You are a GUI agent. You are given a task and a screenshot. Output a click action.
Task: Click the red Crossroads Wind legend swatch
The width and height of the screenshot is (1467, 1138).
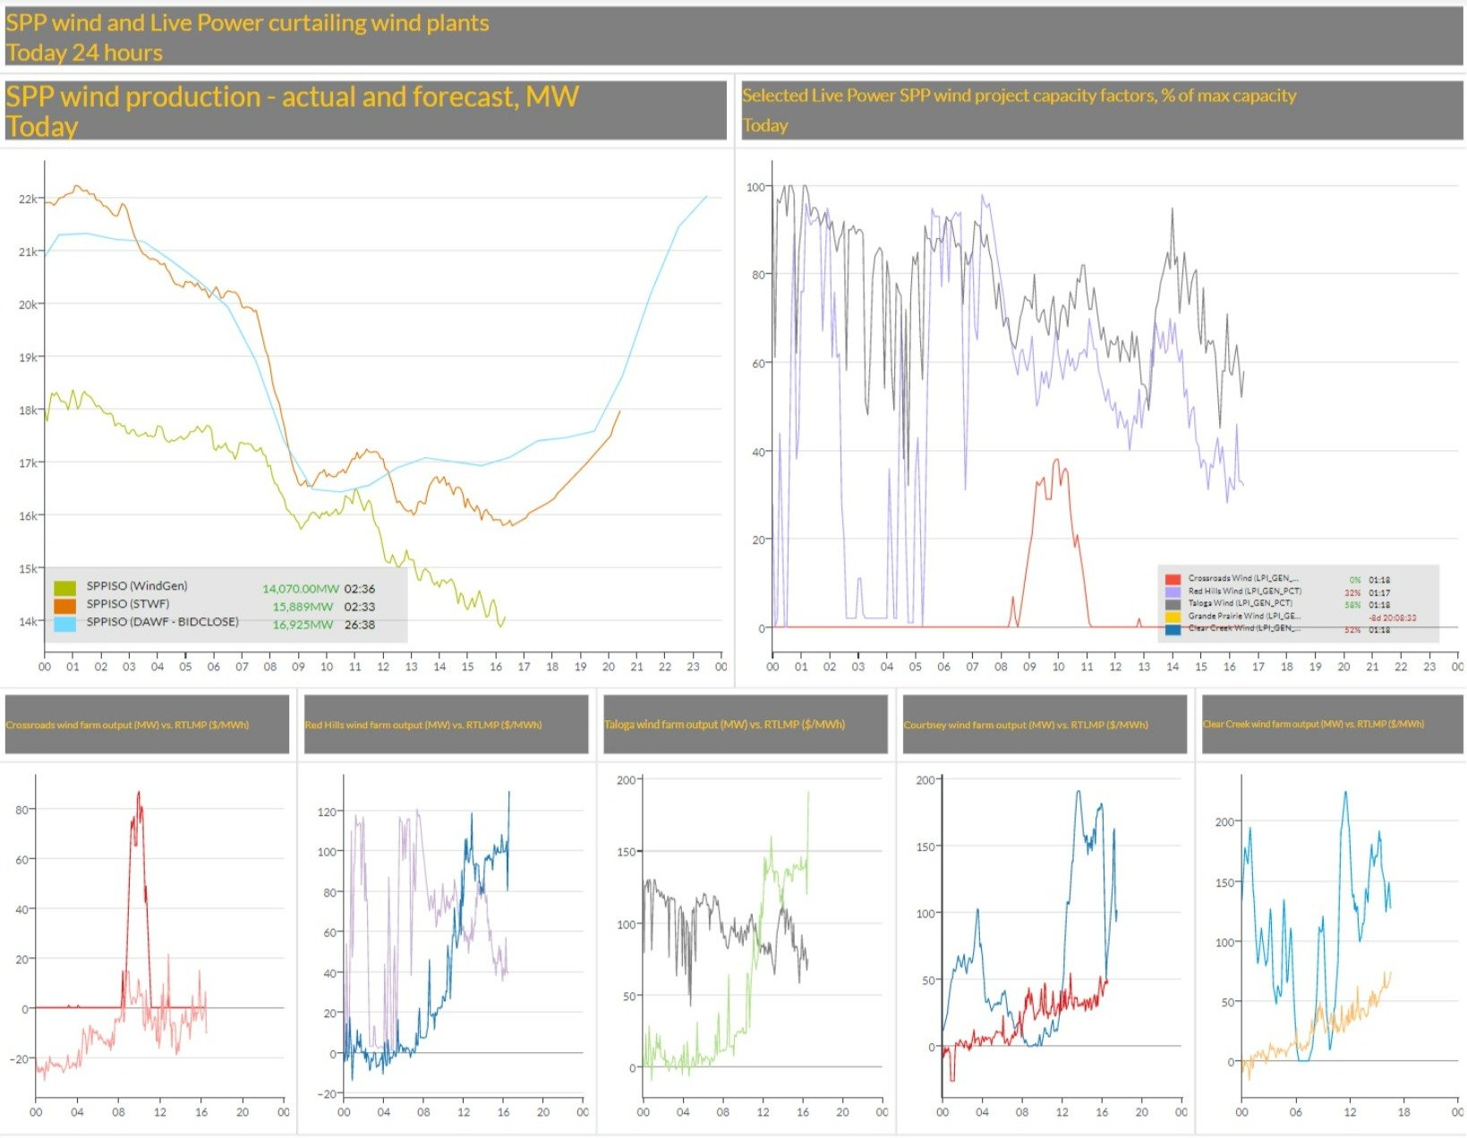click(1173, 580)
